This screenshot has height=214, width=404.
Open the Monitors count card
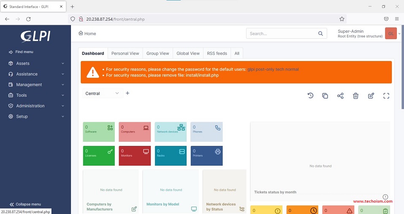(x=135, y=156)
